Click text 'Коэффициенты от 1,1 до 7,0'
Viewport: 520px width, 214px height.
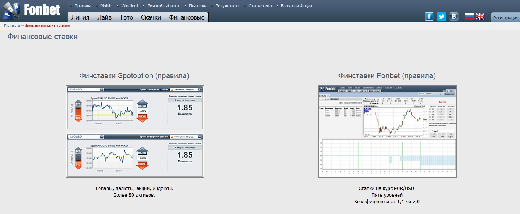387,202
